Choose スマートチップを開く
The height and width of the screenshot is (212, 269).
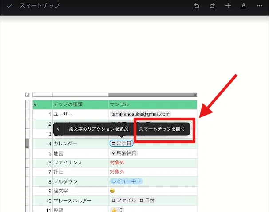pos(162,129)
